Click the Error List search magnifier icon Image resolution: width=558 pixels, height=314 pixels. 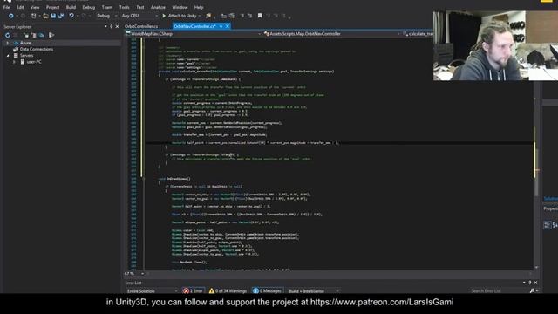pyautogui.click(x=532, y=290)
